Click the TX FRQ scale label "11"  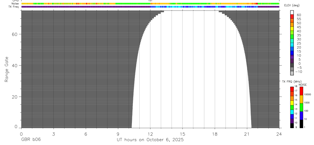click(x=296, y=118)
